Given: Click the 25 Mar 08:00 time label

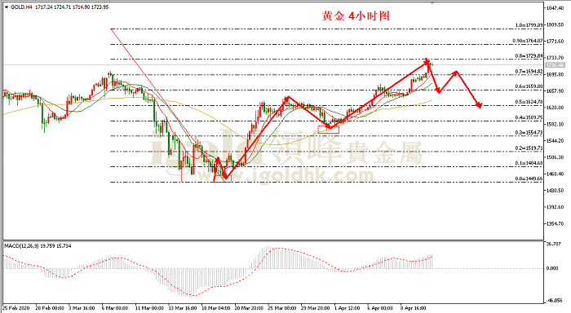Looking at the screenshot, I should tap(282, 308).
